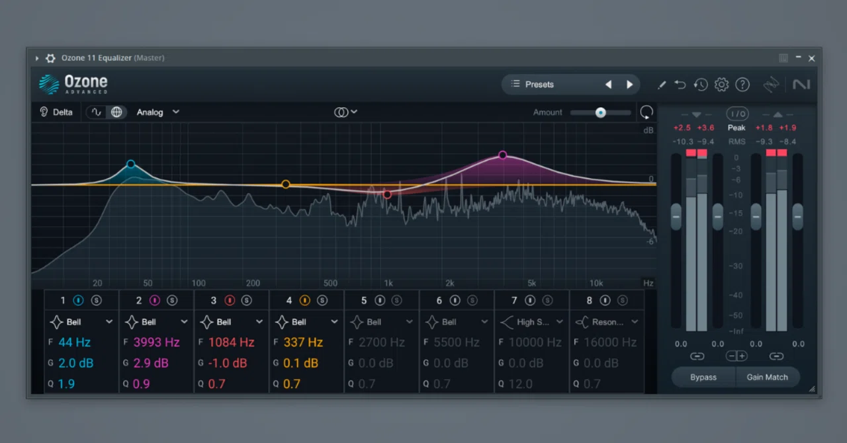Expand the stereo channel mode dropdown

pyautogui.click(x=346, y=112)
